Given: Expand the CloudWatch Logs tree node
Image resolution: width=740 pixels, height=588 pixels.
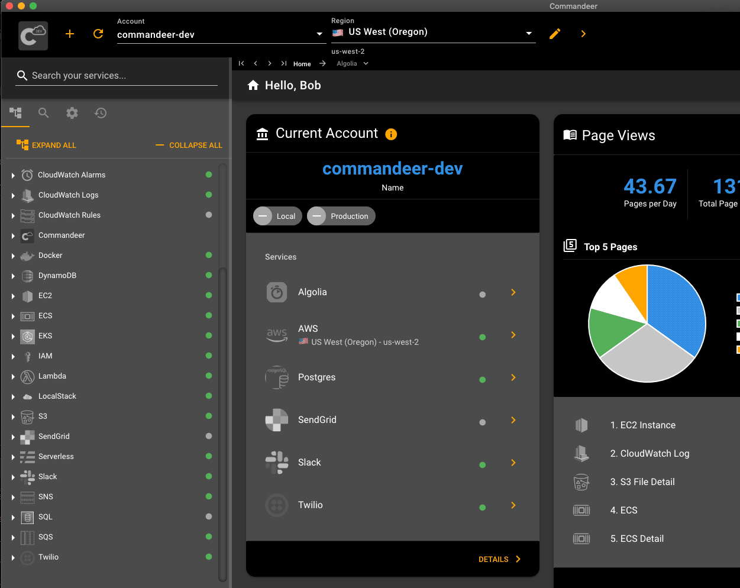Looking at the screenshot, I should point(13,195).
